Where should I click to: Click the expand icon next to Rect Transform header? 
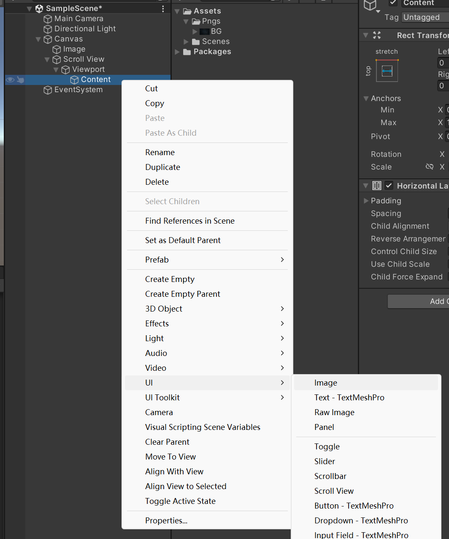click(x=366, y=35)
